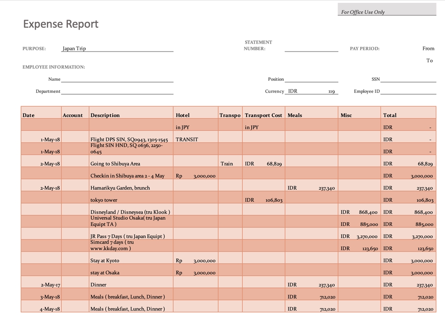
Task: Click the transport cost value 68,829
Action: (x=264, y=161)
